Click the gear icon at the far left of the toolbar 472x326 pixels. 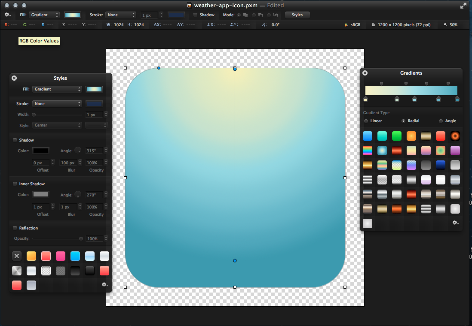click(x=7, y=14)
